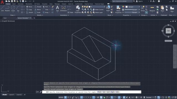Click the Rotate tool
This screenshot has height=99, width=177.
tap(38, 7)
